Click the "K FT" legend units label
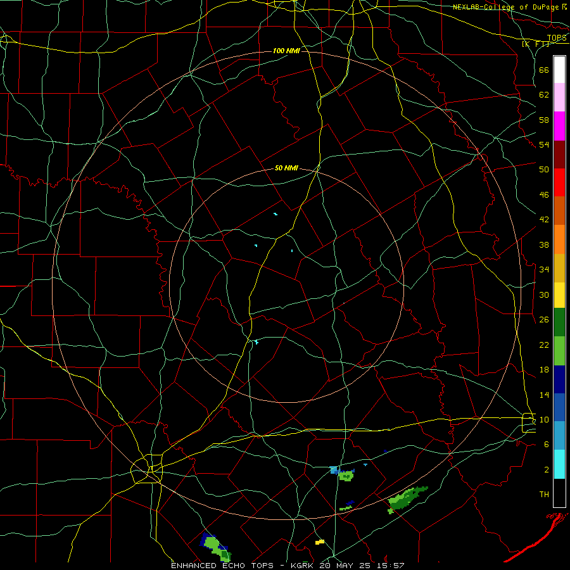The image size is (570, 570). pos(536,44)
